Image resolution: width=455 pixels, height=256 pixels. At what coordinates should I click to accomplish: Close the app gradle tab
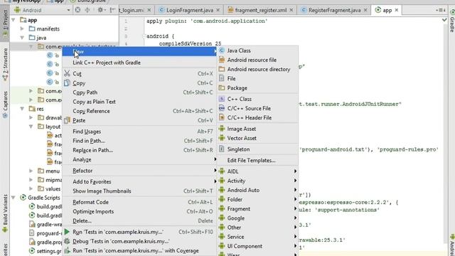coord(397,10)
